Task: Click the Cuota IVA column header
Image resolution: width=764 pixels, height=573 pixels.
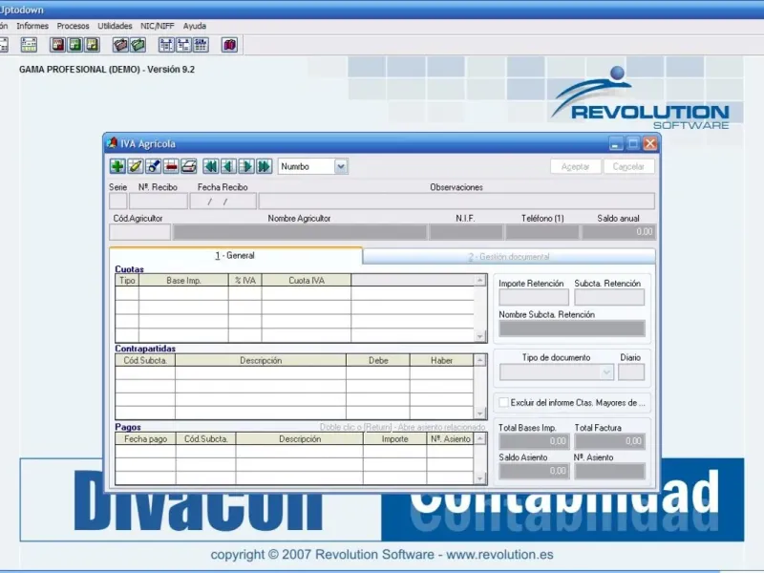Action: [x=307, y=280]
